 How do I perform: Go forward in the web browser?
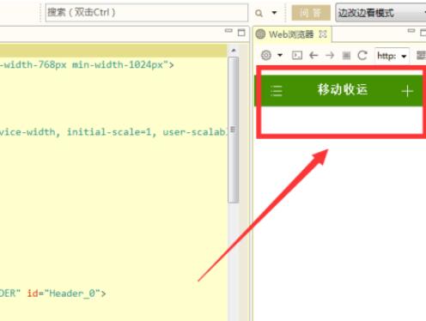click(x=330, y=55)
